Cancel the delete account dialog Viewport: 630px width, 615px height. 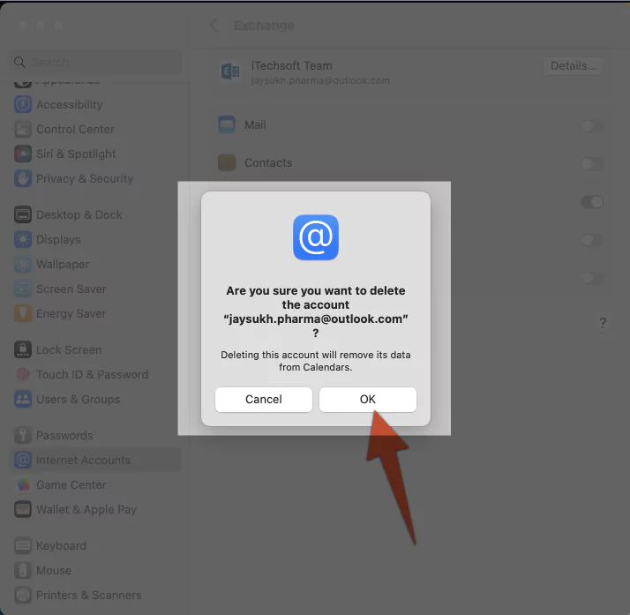[264, 400]
